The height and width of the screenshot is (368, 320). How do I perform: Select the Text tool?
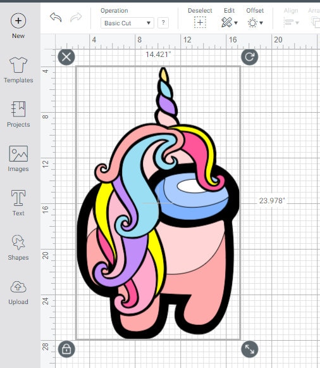[18, 203]
